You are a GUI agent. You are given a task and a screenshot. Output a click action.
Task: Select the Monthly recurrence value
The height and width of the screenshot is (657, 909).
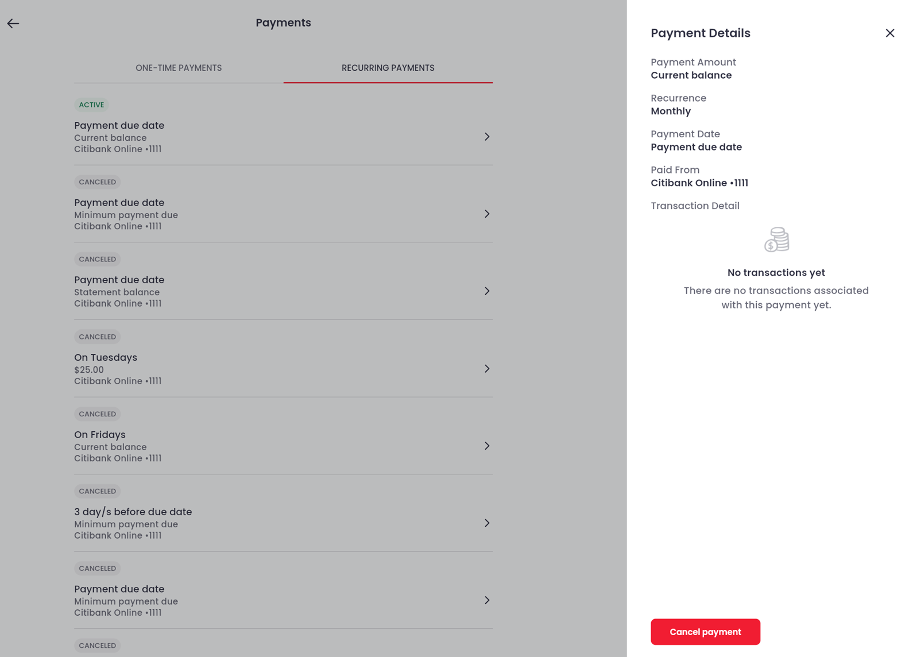pyautogui.click(x=670, y=111)
